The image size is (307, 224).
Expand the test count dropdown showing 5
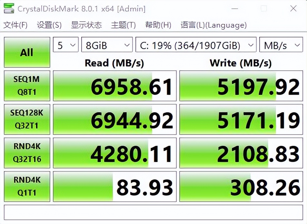click(66, 45)
